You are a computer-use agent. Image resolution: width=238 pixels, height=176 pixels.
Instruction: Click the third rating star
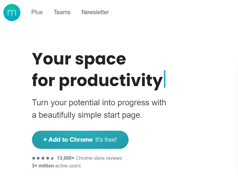click(x=43, y=158)
